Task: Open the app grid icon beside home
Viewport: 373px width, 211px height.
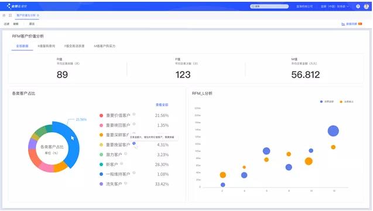Action: click(10, 15)
